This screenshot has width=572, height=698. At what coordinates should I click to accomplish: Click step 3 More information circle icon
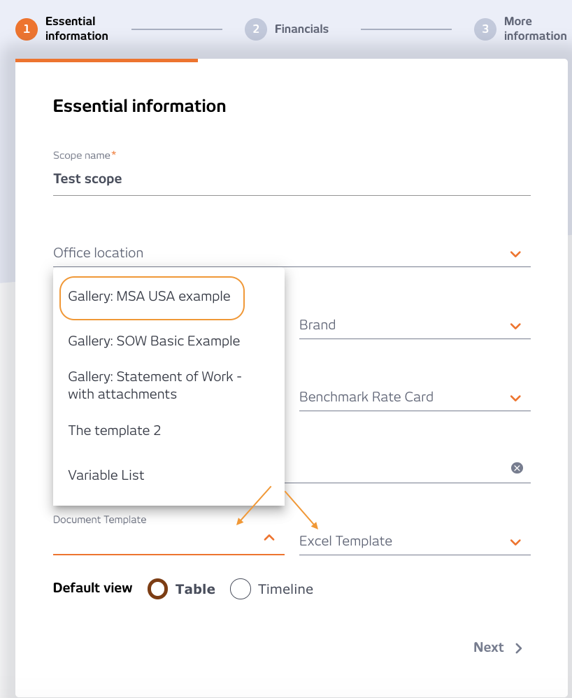[x=485, y=29]
